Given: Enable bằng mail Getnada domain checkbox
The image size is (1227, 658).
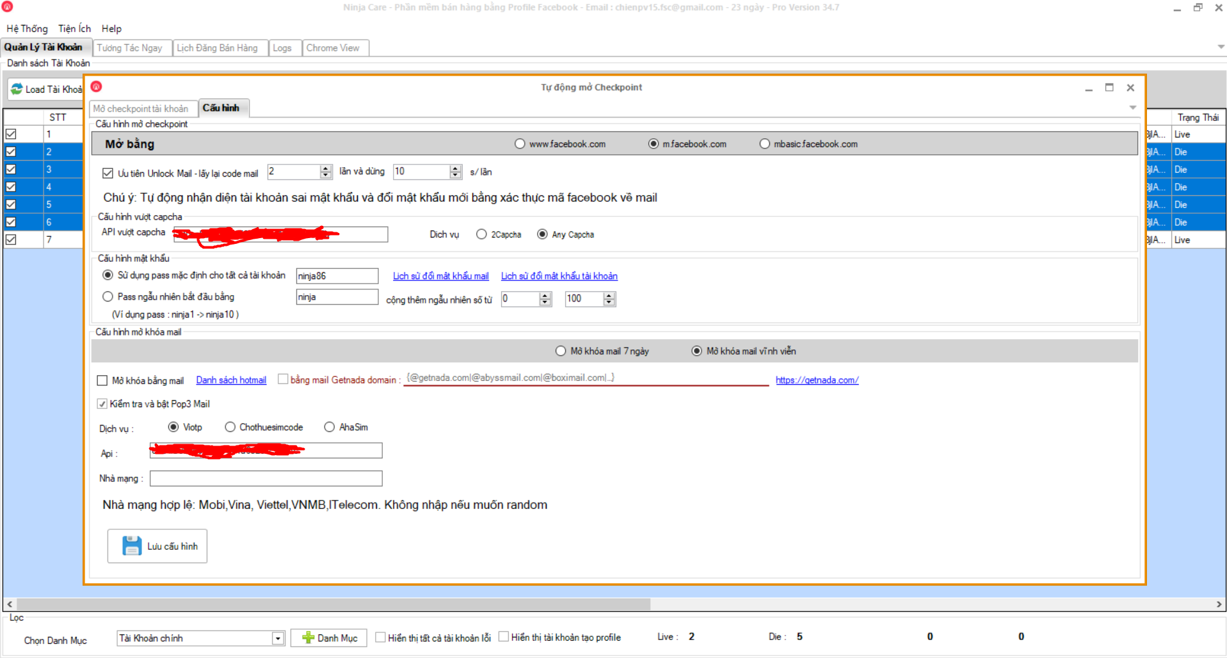Looking at the screenshot, I should pos(283,379).
